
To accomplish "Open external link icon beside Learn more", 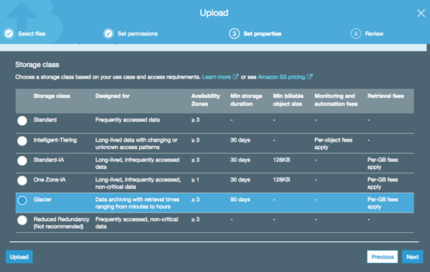I will (235, 77).
